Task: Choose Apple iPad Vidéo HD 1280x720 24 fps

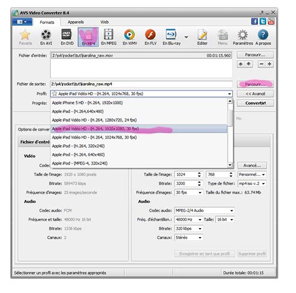Action: pyautogui.click(x=139, y=120)
